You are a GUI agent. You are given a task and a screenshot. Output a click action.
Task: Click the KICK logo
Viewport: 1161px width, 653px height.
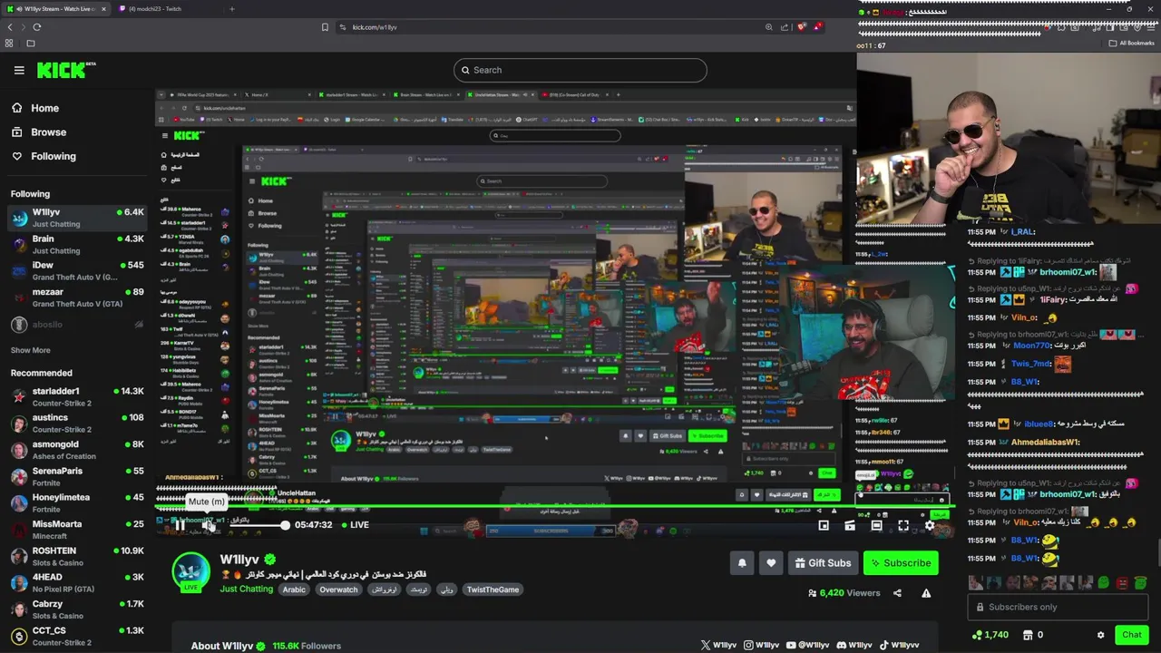66,70
